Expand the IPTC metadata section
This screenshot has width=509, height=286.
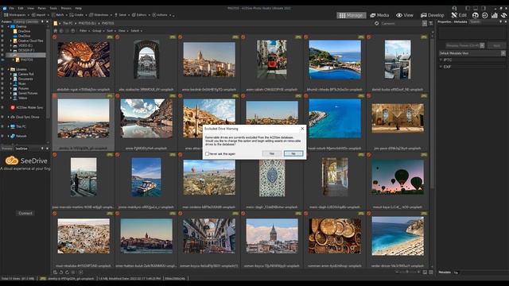point(441,60)
